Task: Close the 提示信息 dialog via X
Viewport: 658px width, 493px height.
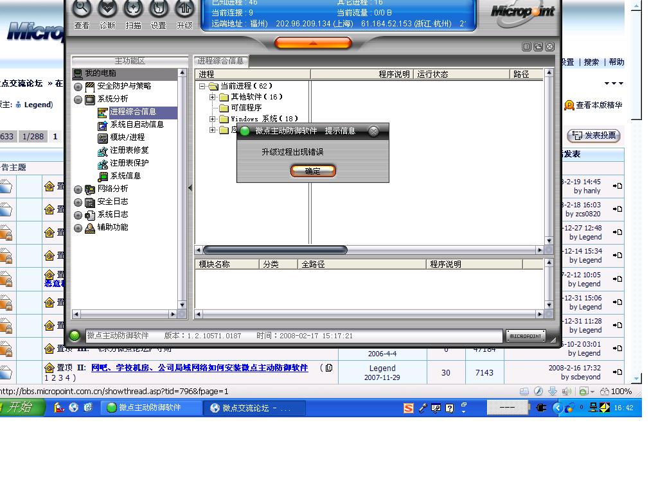Action: tap(373, 131)
